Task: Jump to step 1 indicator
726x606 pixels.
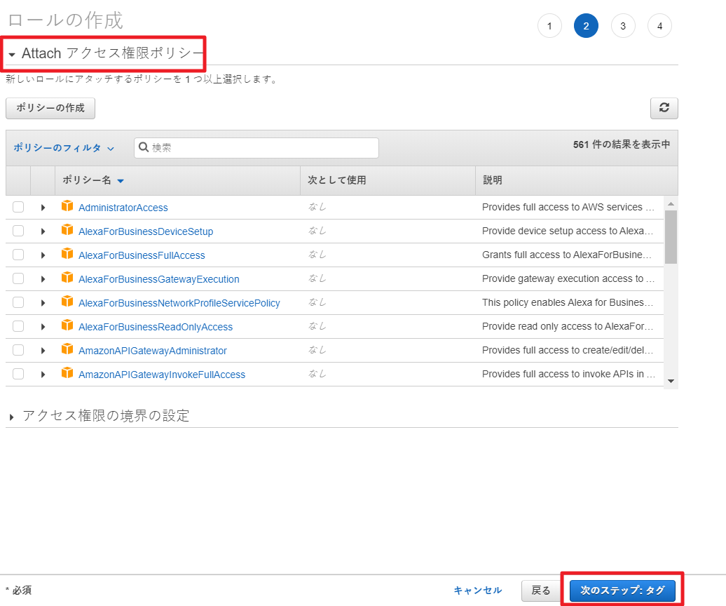Action: (x=549, y=27)
